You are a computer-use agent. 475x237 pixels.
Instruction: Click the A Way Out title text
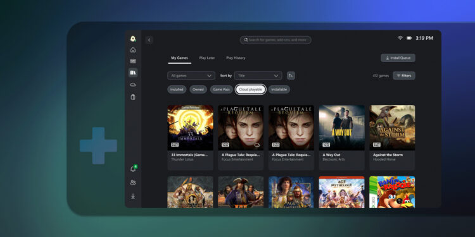(331, 155)
